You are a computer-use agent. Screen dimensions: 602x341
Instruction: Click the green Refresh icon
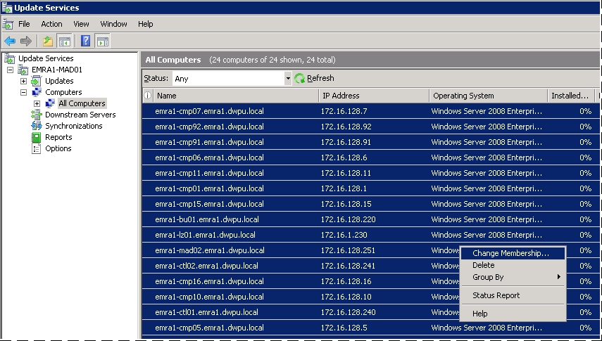click(300, 79)
